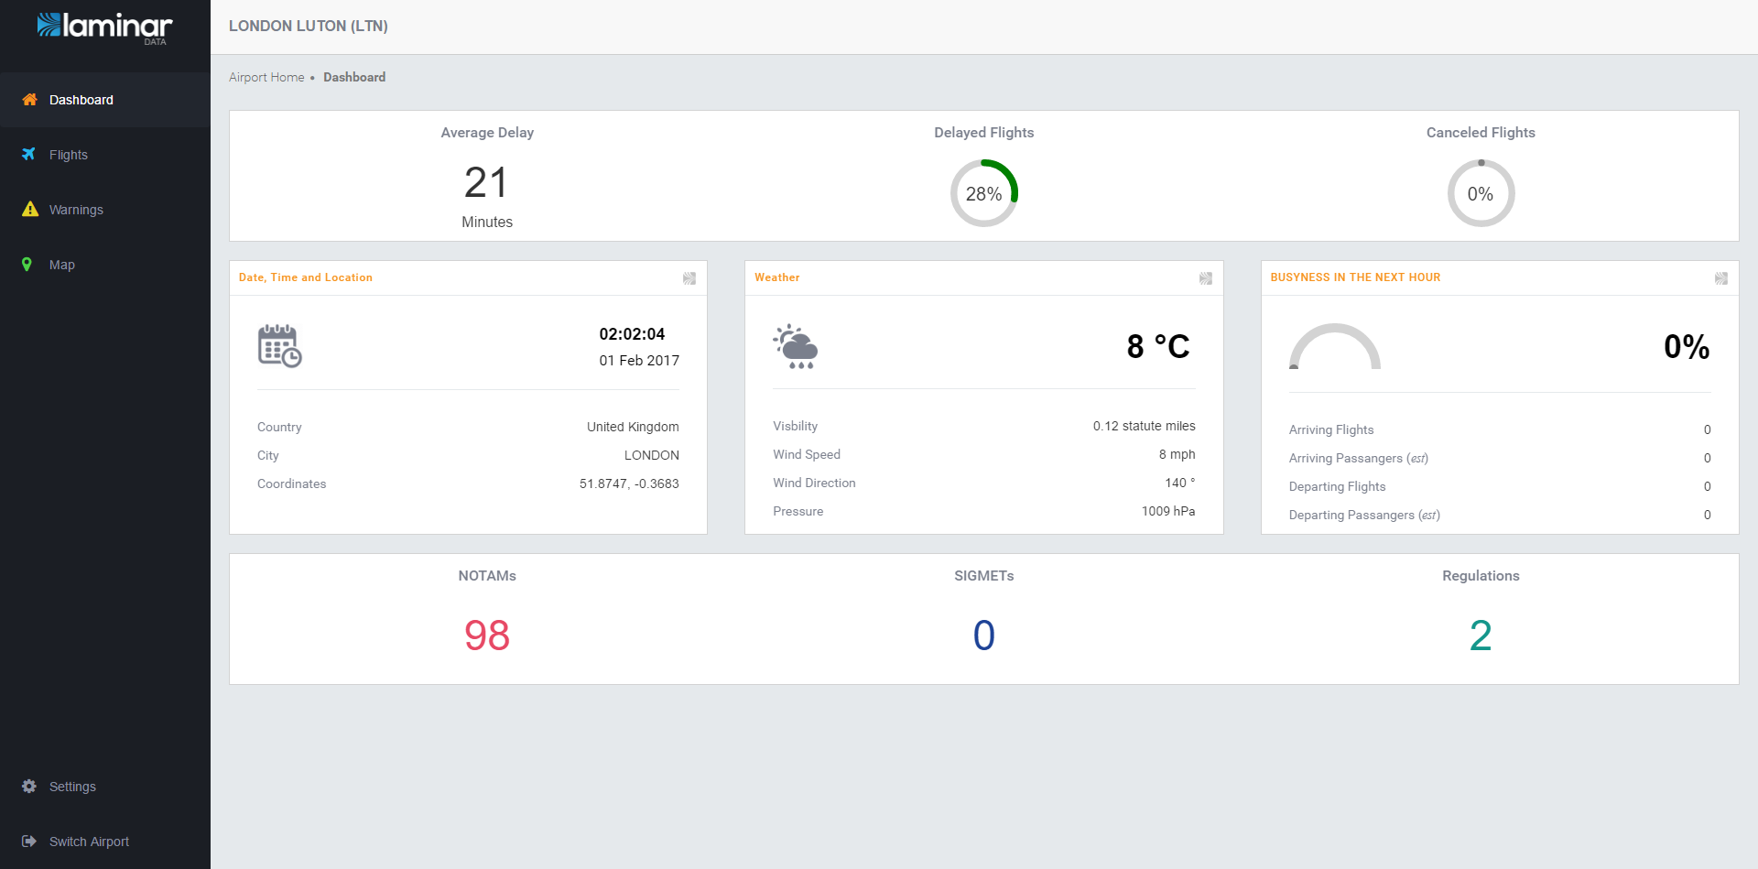Screen dimensions: 1758x869
Task: Click the Settings gear icon
Action: (29, 787)
